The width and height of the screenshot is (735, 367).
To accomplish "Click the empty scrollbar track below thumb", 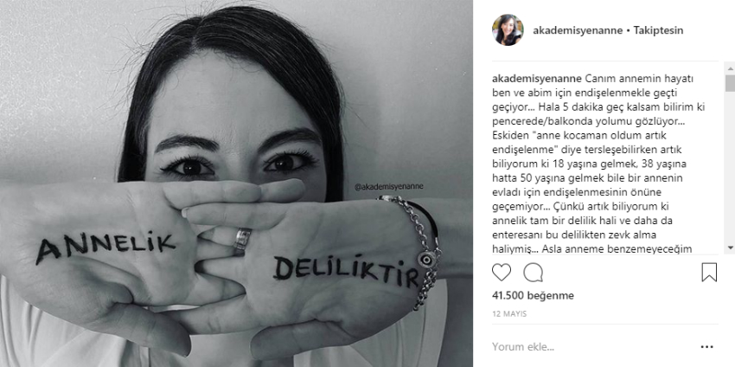I will tap(730, 166).
